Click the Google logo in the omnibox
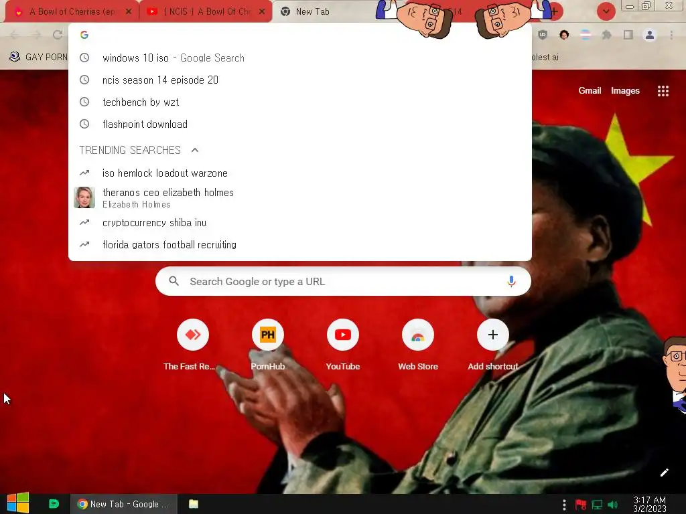 pos(84,35)
